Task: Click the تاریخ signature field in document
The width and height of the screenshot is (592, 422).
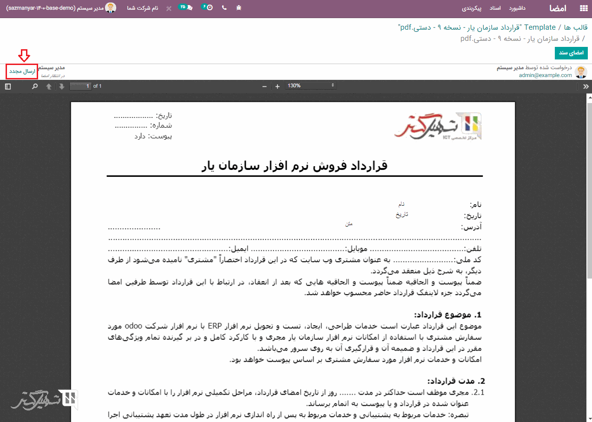Action: pyautogui.click(x=402, y=214)
